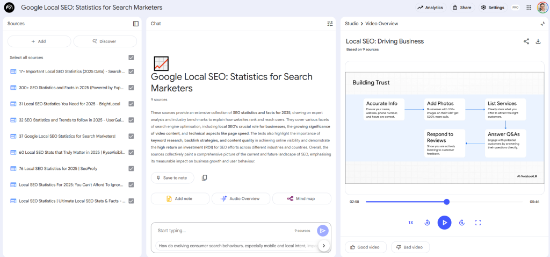Uncheck the 300+ SEO Statistics and Facts source
The height and width of the screenshot is (257, 550).
(131, 88)
